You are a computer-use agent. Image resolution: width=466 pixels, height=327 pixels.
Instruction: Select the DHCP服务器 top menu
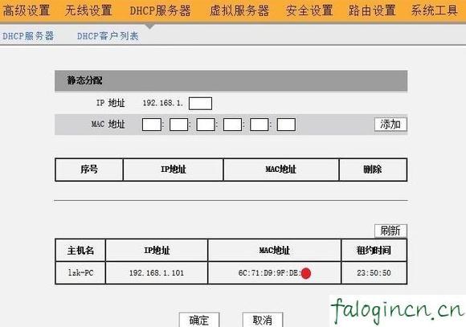coord(160,11)
